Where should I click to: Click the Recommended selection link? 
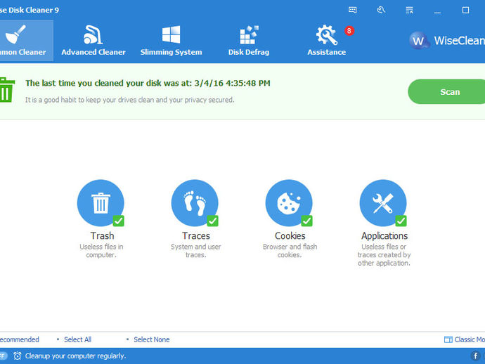(x=20, y=339)
